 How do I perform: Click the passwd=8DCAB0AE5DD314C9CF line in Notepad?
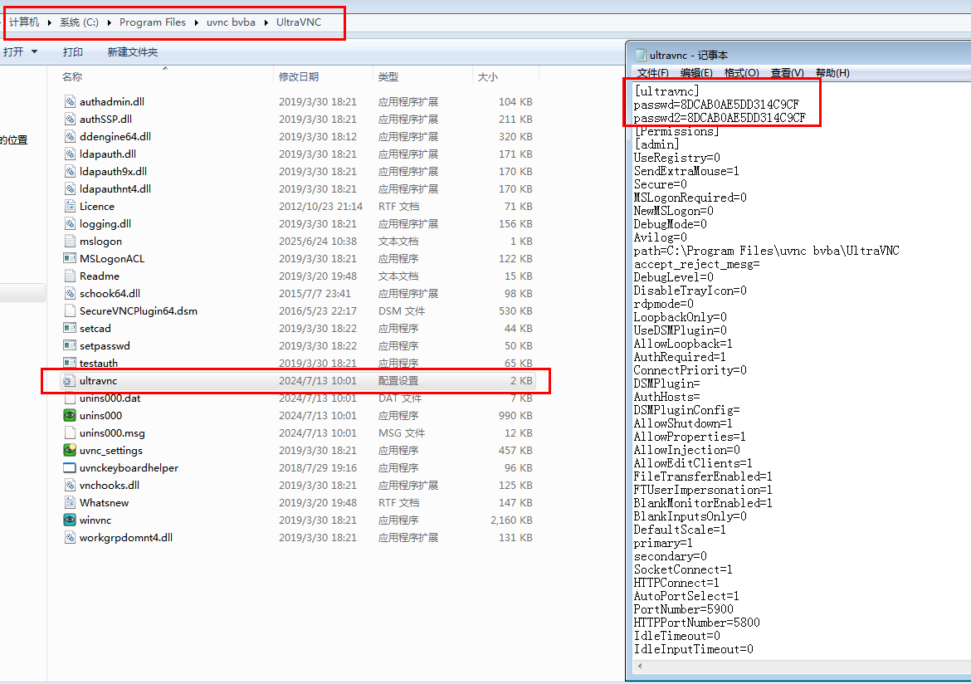(716, 104)
